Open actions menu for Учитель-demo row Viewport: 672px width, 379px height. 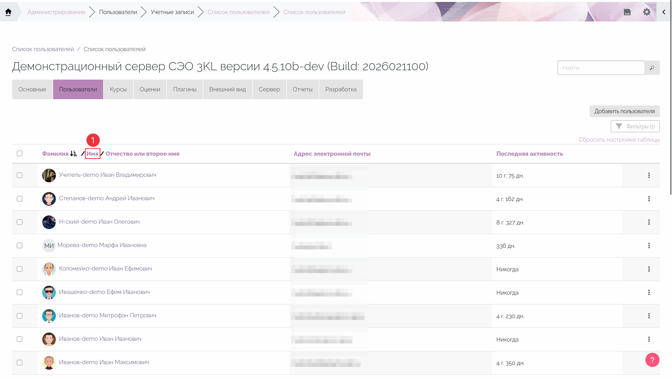click(649, 175)
